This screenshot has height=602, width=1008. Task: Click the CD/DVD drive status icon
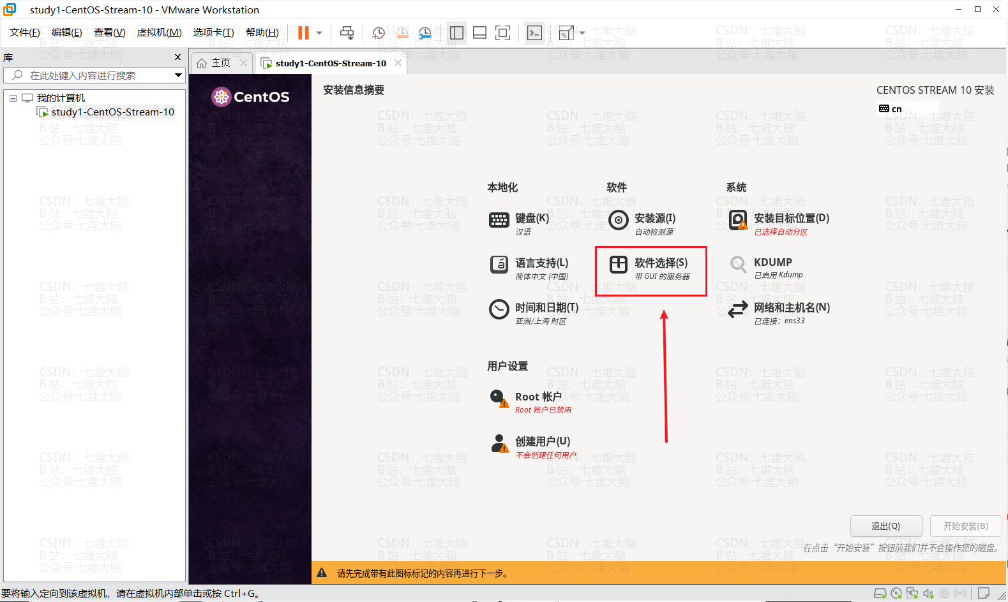[x=896, y=594]
